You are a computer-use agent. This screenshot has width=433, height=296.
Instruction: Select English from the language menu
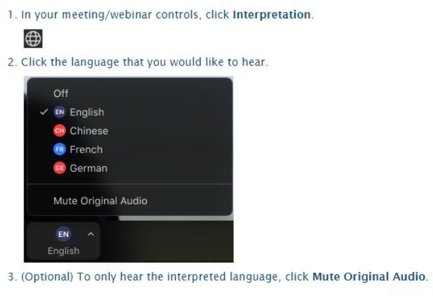coord(87,112)
